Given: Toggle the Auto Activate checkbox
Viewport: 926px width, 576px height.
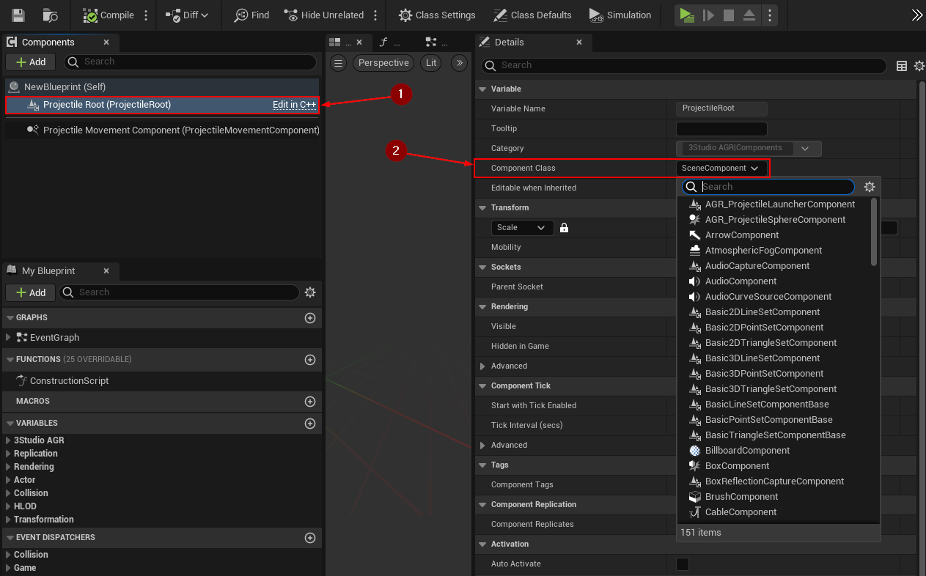Looking at the screenshot, I should [x=682, y=564].
